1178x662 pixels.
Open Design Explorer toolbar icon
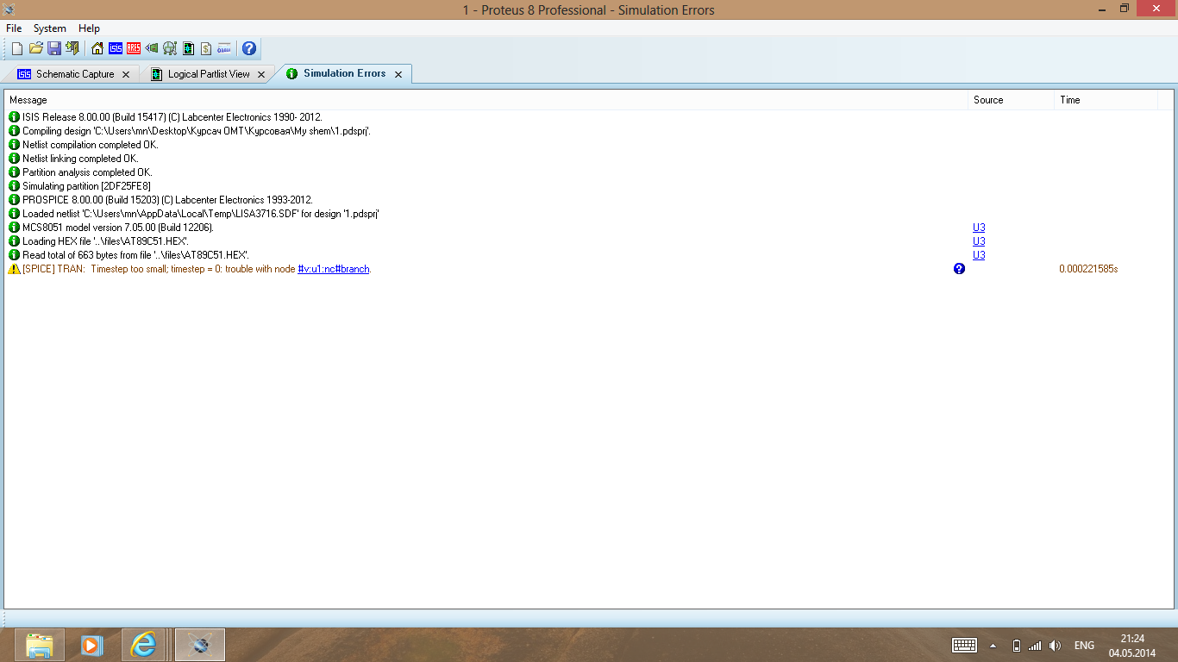point(188,48)
